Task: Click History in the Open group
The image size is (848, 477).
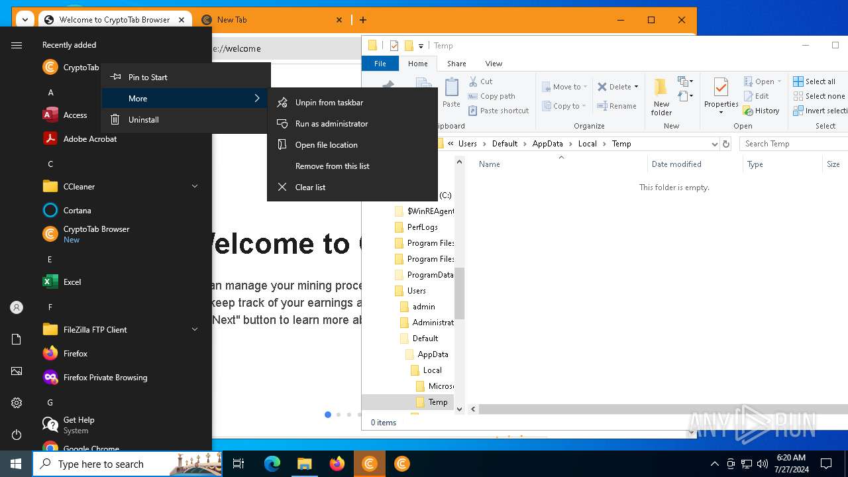Action: tap(761, 111)
